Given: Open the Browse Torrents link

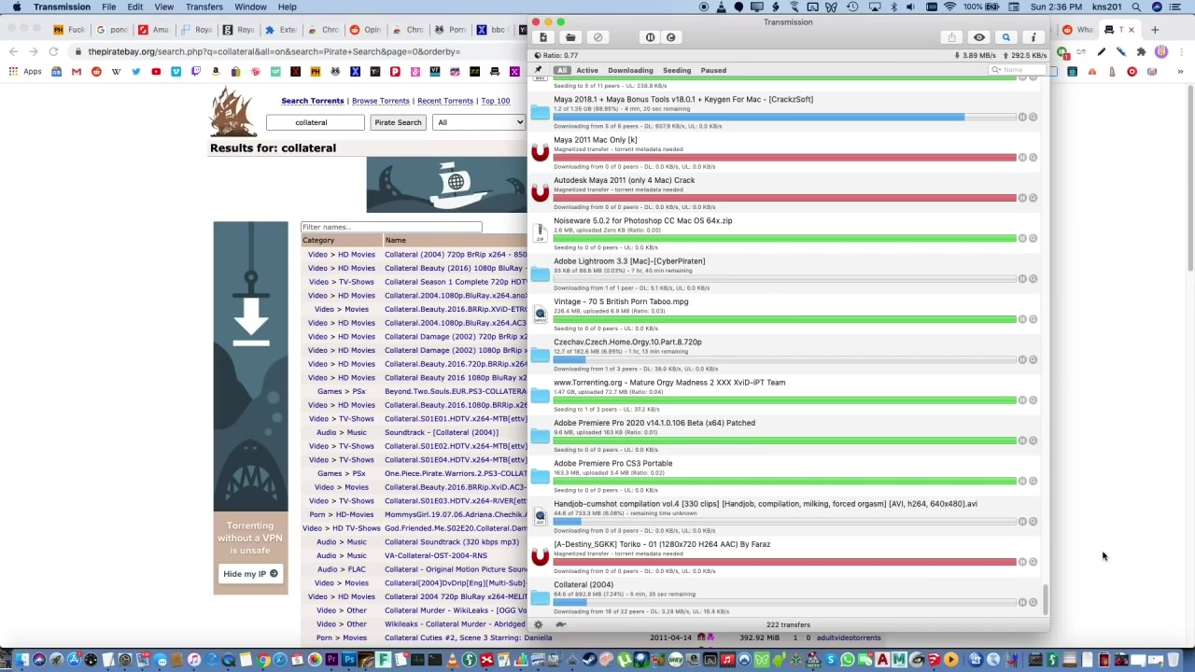Looking at the screenshot, I should 381,101.
